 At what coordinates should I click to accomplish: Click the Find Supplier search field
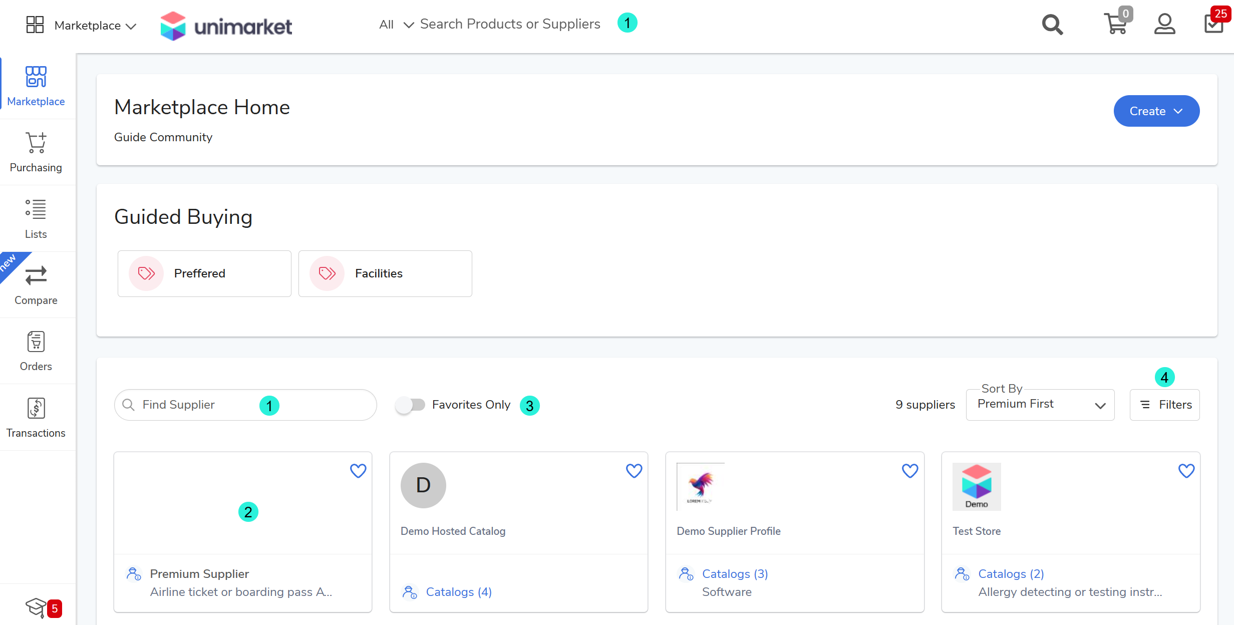coord(200,405)
